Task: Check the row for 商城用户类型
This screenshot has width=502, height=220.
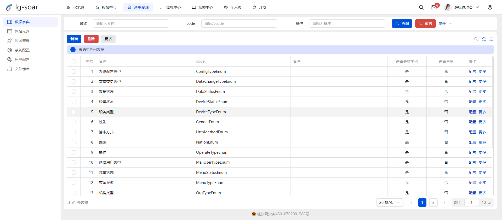Action: coord(74,162)
